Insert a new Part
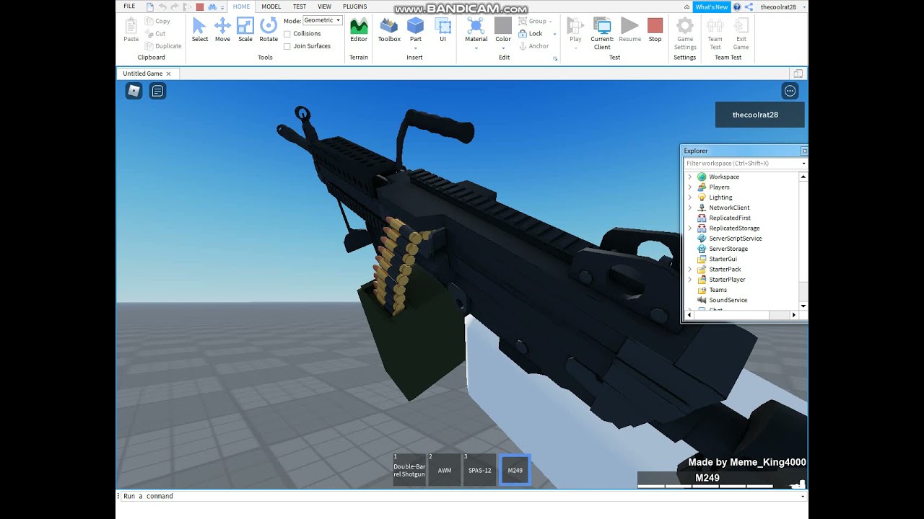Screen dimensions: 924x519 (416, 30)
